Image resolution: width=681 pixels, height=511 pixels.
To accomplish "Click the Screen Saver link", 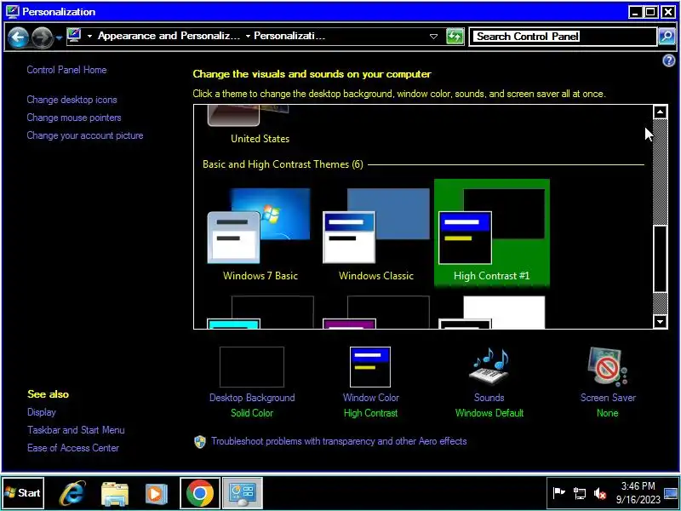I will [x=608, y=398].
